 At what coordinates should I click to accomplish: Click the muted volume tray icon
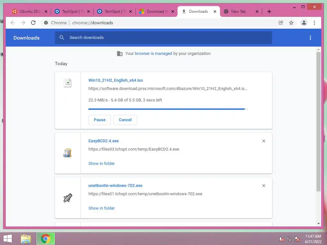[281, 239]
